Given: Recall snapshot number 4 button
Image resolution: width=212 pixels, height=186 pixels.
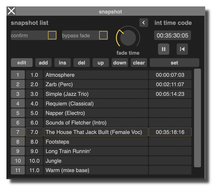Looking at the screenshot, I should [x=18, y=104].
